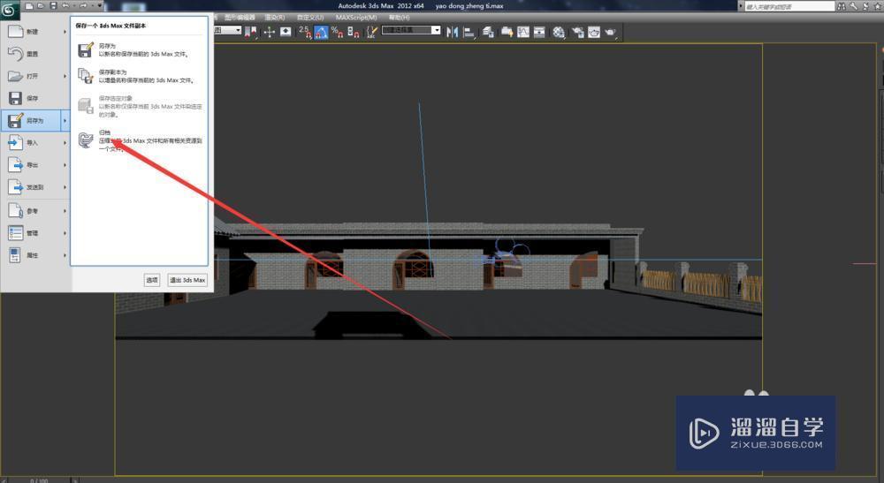This screenshot has width=884, height=483.
Task: Open the Properties (属性) application menu entry
Action: [x=36, y=255]
